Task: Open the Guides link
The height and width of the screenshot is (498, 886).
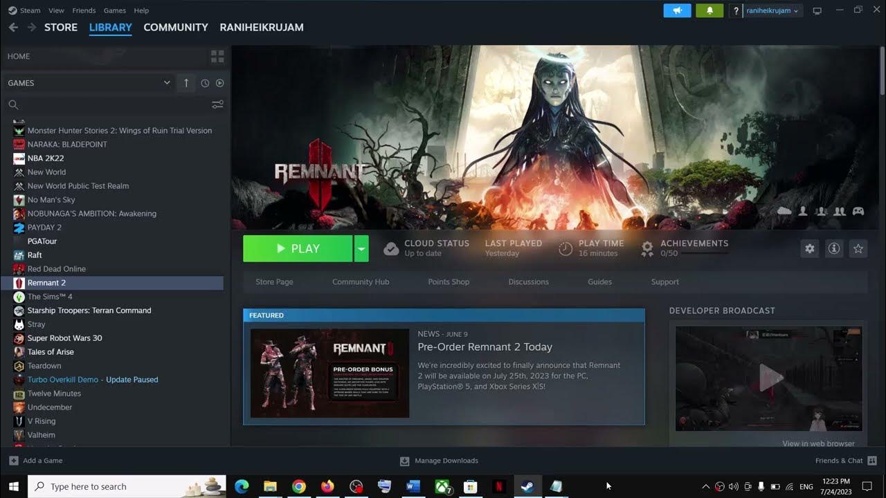Action: click(x=600, y=282)
